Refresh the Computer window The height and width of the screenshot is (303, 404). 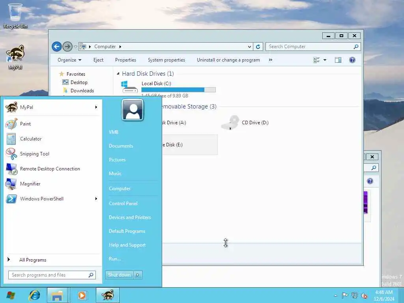coord(258,47)
